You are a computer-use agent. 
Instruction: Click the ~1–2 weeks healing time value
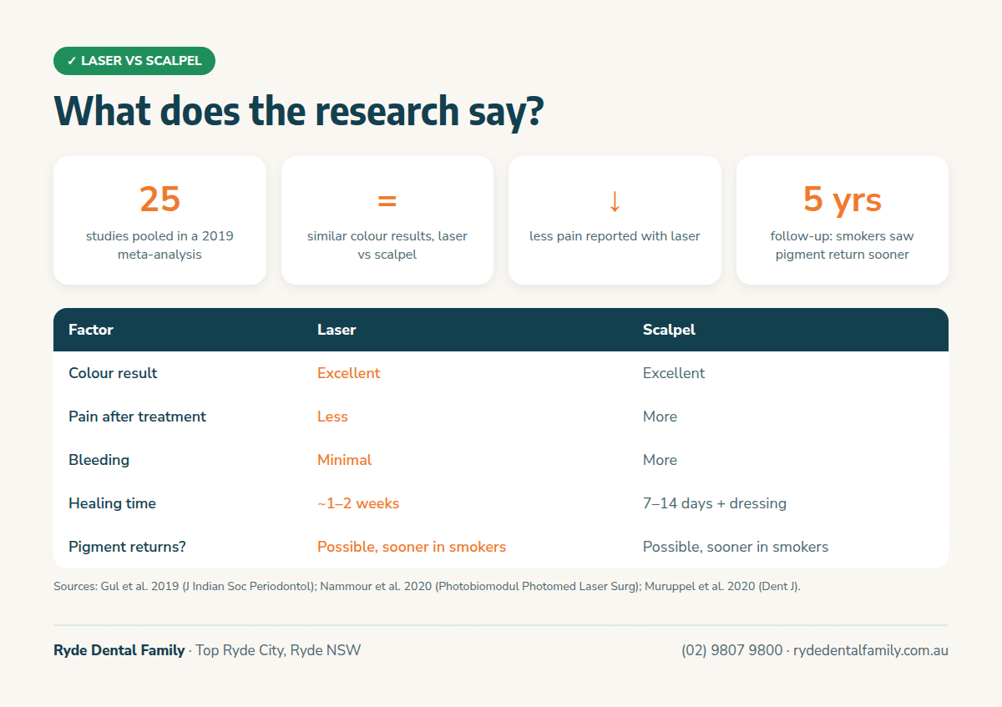pos(358,503)
